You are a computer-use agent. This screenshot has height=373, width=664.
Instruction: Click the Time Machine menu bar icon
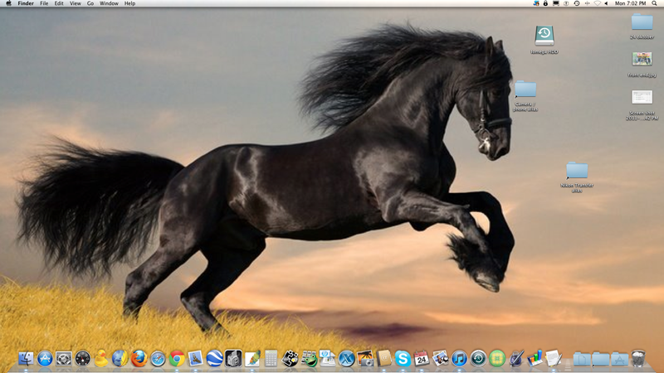pos(576,3)
